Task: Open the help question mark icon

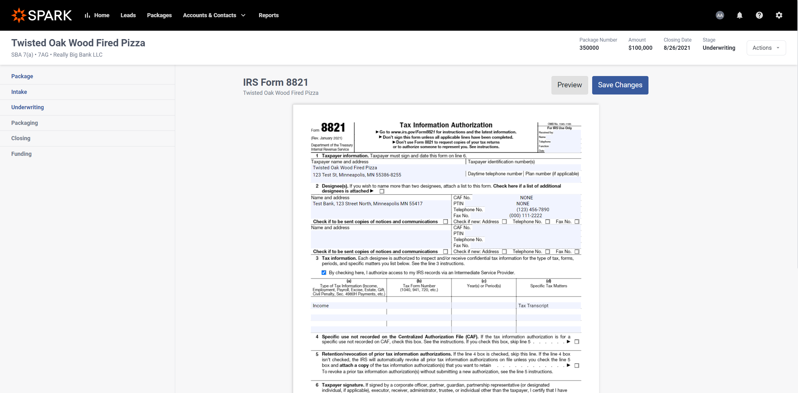Action: tap(759, 15)
